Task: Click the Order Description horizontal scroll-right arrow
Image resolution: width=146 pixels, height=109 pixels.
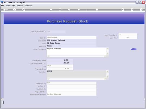Action: [105, 56]
